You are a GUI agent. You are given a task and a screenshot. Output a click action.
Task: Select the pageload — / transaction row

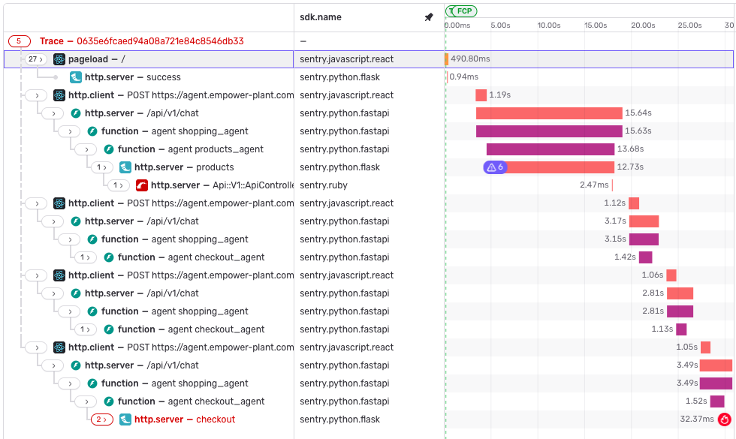click(369, 59)
